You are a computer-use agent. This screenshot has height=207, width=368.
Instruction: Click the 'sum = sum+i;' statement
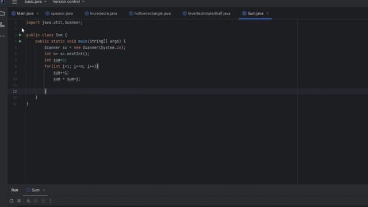(67, 79)
